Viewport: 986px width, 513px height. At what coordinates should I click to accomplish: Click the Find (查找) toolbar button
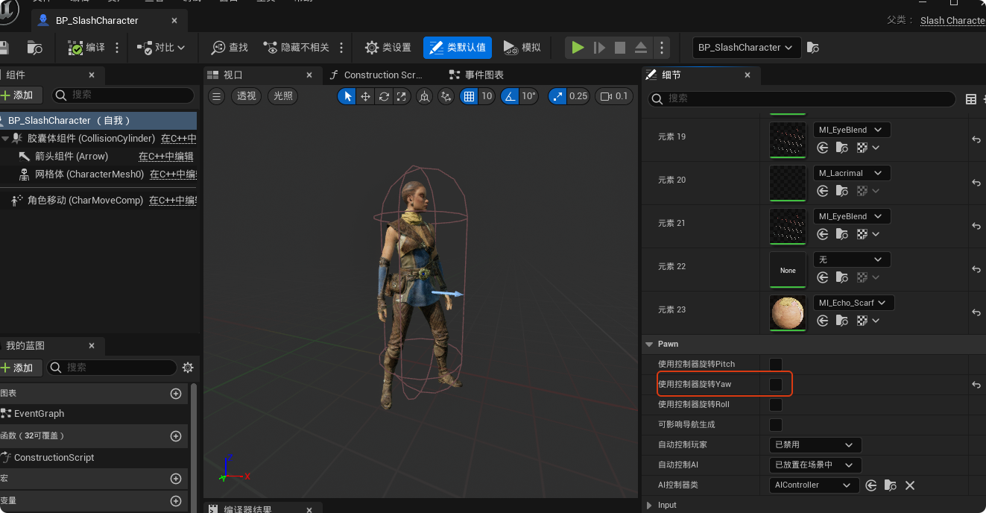[230, 48]
